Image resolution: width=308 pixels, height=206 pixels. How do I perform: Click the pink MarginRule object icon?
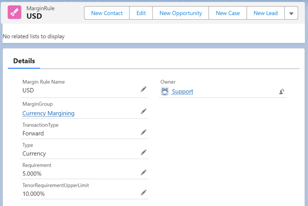point(15,13)
